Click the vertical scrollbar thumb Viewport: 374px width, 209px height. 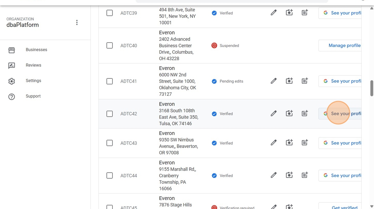(x=372, y=88)
